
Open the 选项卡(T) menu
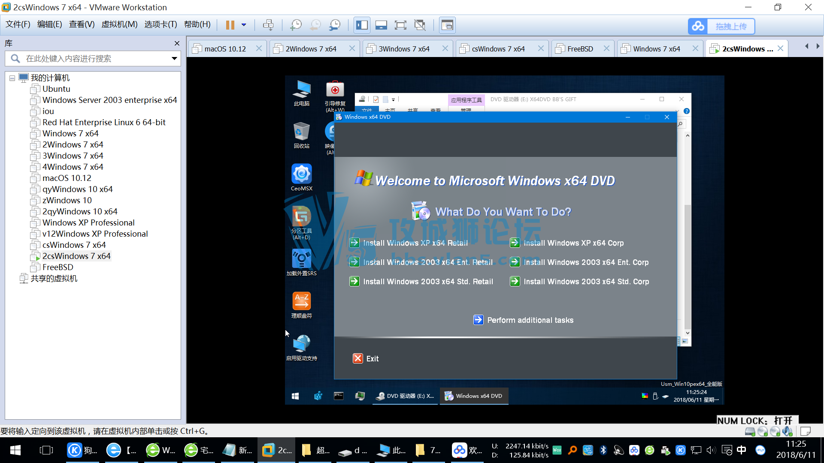point(161,24)
